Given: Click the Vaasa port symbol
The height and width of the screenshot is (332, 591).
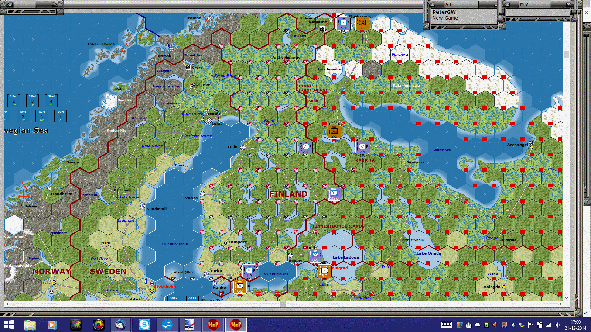Looking at the screenshot, I should (202, 194).
